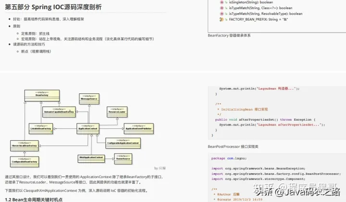Click import line ending in stereotype.Component
Image resolution: width=346 pixels, height=202 pixels.
pyautogui.click(x=258, y=179)
